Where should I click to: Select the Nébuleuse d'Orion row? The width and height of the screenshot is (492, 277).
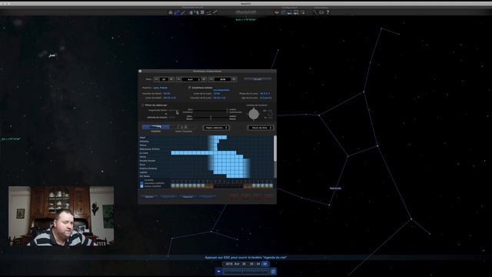point(206,149)
